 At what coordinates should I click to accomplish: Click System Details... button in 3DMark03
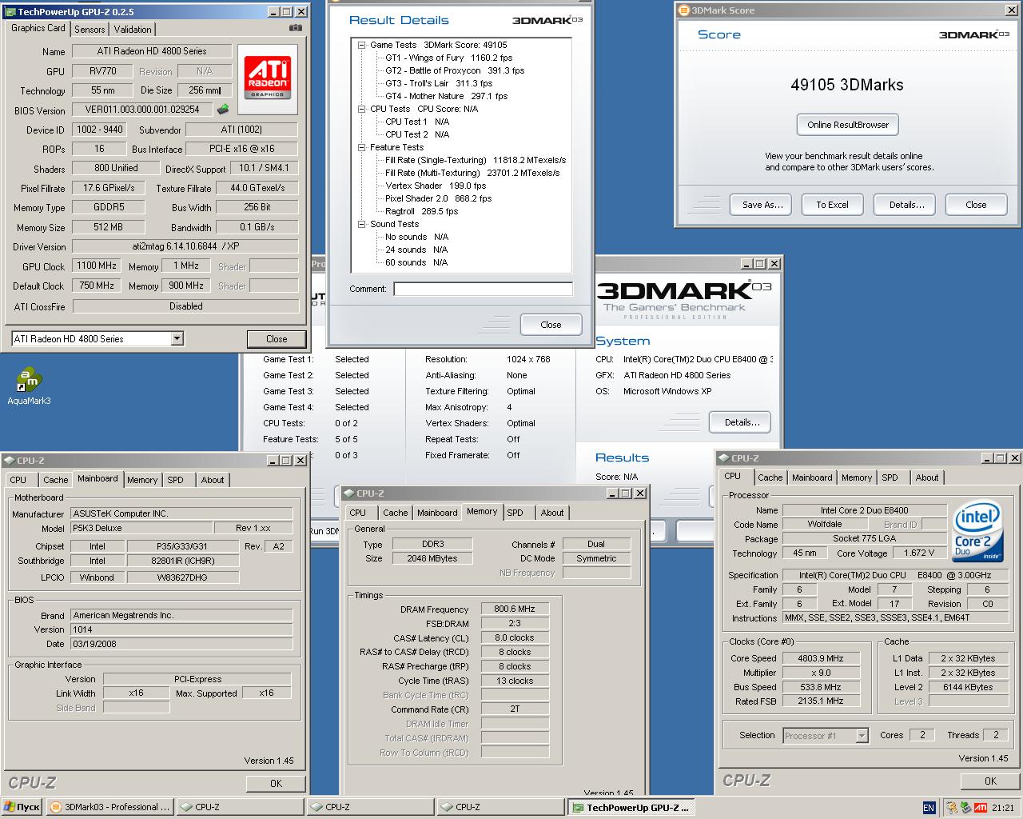(x=742, y=422)
